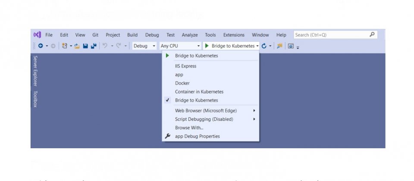Click the Undo arrow icon
The width and height of the screenshot is (414, 181).
pyautogui.click(x=104, y=46)
